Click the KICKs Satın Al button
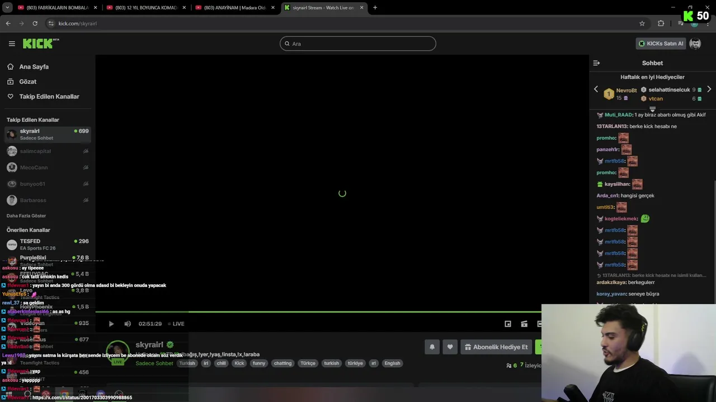716x402 pixels. pyautogui.click(x=661, y=44)
